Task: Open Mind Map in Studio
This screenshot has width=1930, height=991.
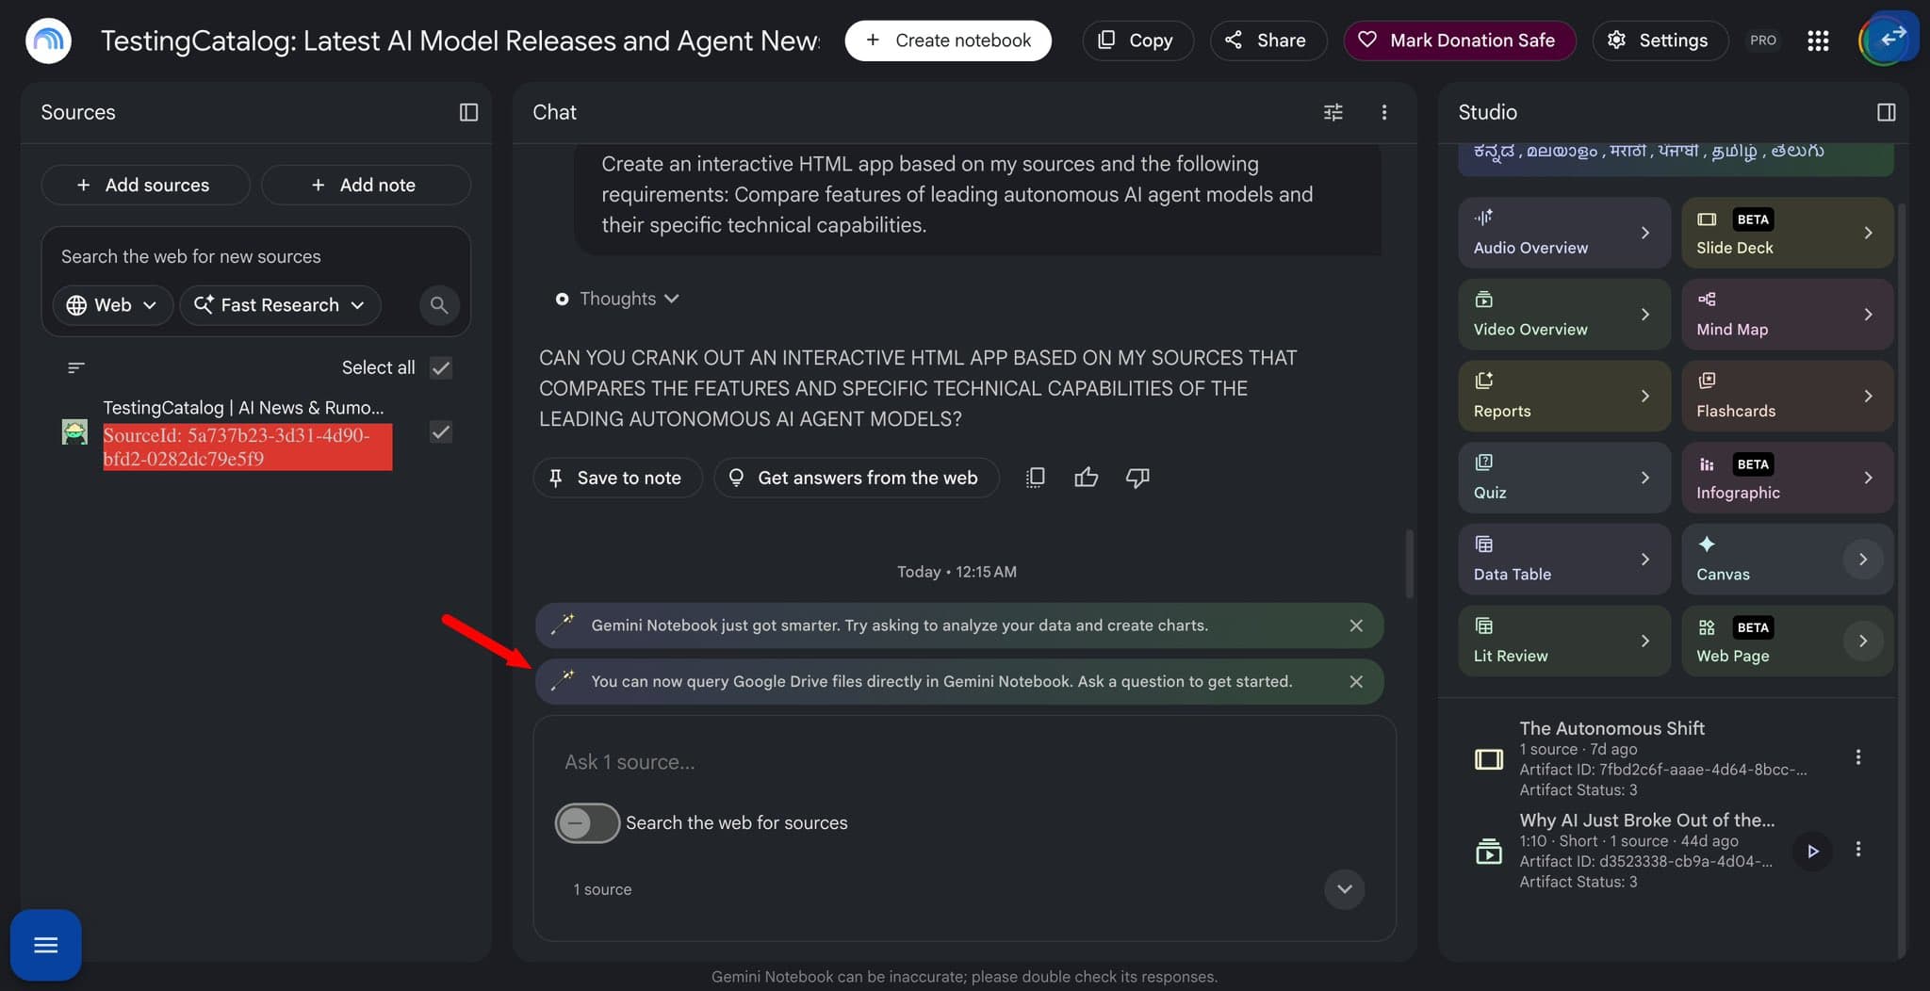Action: click(x=1787, y=314)
